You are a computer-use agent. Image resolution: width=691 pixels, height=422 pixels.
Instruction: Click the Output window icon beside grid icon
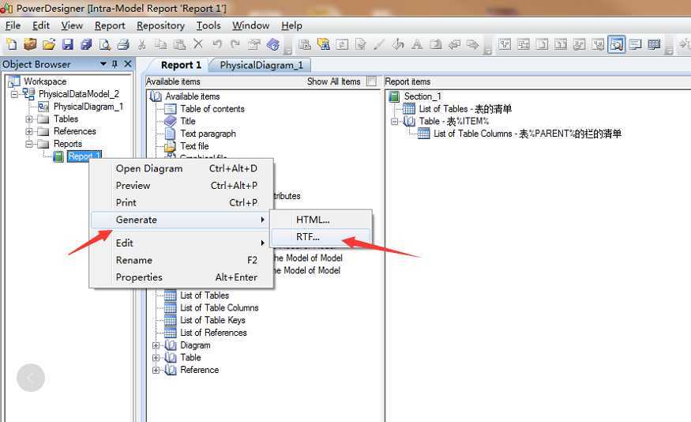(x=635, y=44)
